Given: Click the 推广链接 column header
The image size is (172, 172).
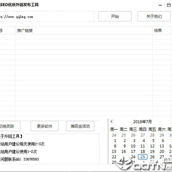Looking at the screenshot, I should click(84, 31).
